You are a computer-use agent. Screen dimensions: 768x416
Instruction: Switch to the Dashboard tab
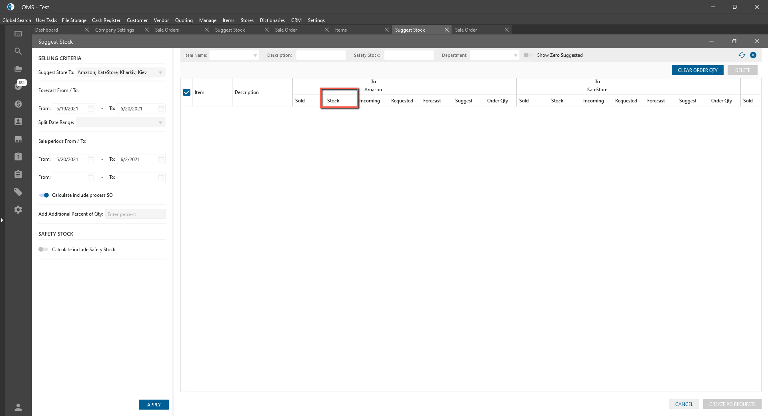point(47,30)
